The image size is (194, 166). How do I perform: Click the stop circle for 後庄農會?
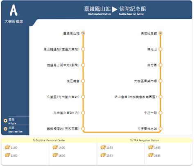coord(83,81)
